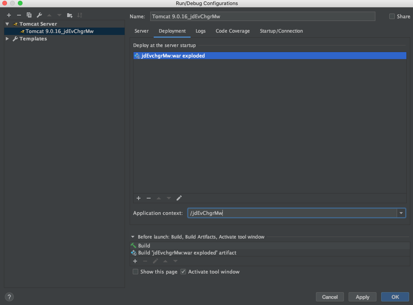Image resolution: width=413 pixels, height=305 pixels.
Task: Enable Show this page checkbox
Action: (135, 272)
